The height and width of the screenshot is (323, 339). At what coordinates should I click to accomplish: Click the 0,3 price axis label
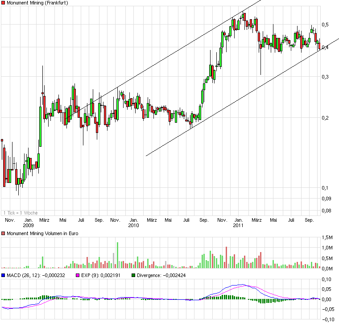coord(325,77)
